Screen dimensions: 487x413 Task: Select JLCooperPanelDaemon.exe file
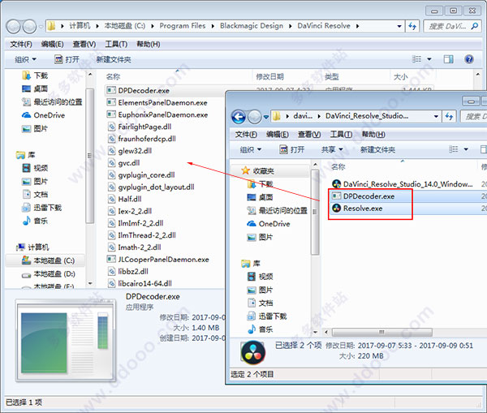point(157,260)
